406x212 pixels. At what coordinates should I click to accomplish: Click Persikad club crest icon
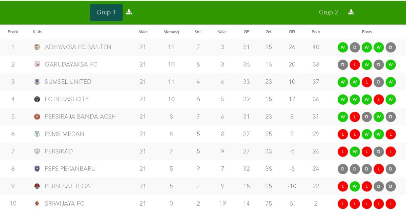(37, 152)
